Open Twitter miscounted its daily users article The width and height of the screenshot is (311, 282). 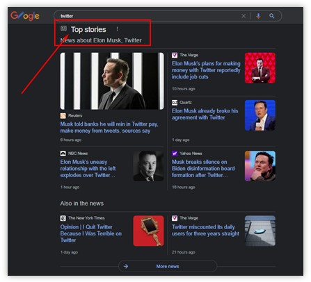click(205, 230)
